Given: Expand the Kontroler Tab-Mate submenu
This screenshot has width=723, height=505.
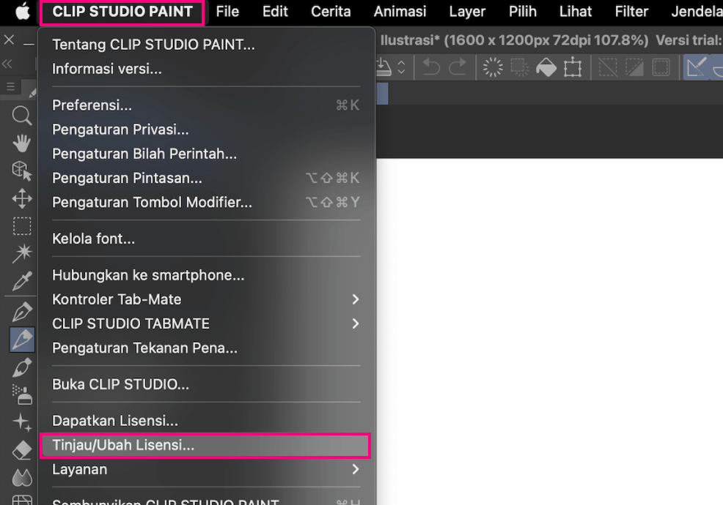Looking at the screenshot, I should pos(355,299).
